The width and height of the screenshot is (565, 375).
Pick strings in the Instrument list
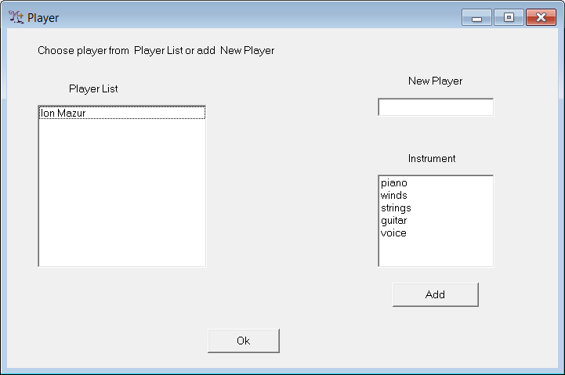click(x=396, y=208)
